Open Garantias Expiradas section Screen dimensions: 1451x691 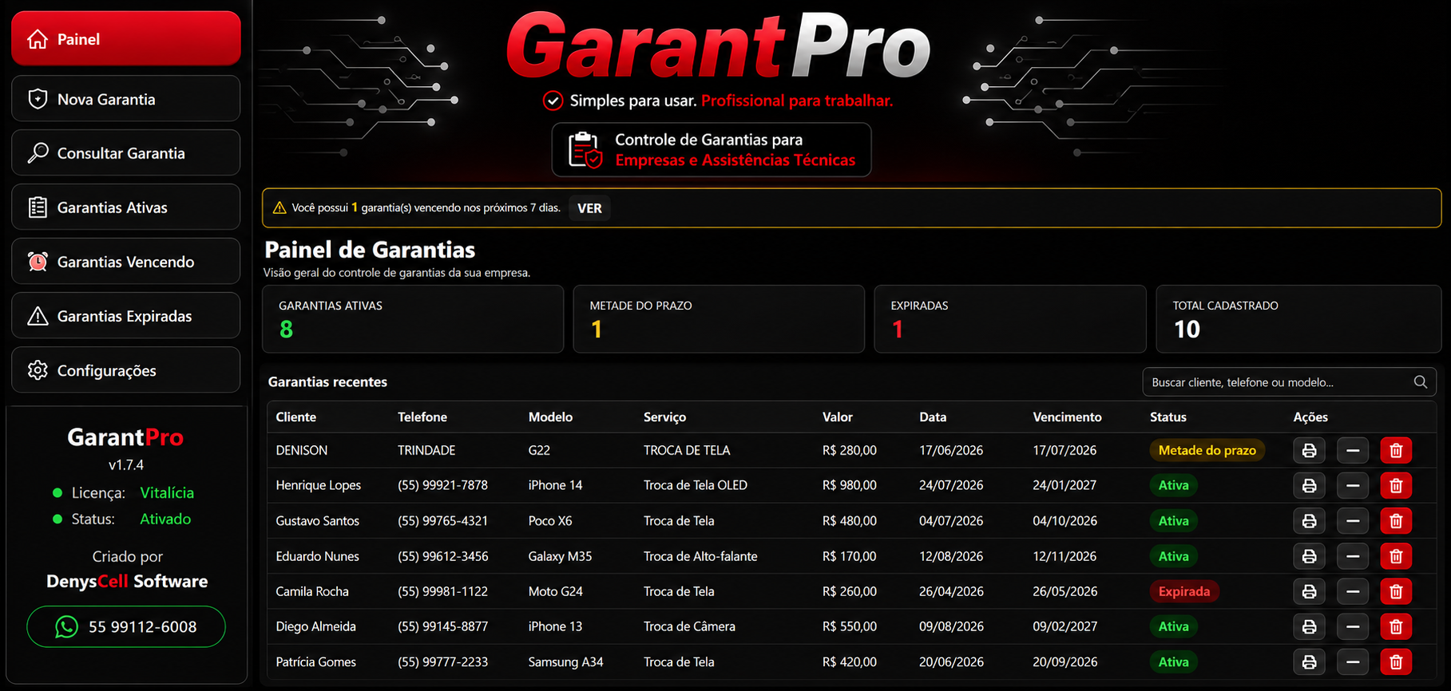126,316
